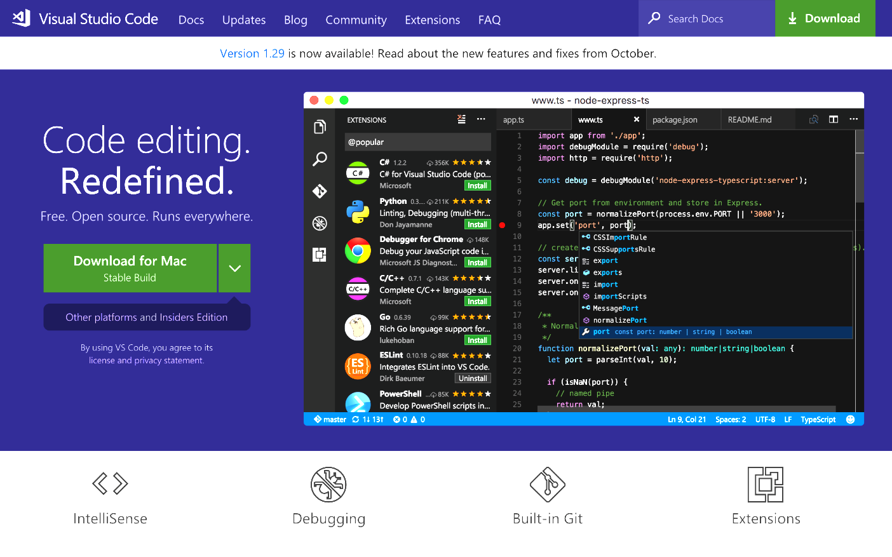The height and width of the screenshot is (557, 892).
Task: Click the green Download button in header
Action: pyautogui.click(x=825, y=18)
